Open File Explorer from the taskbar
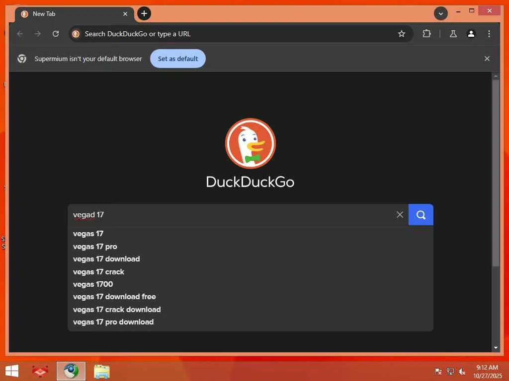 (101, 371)
